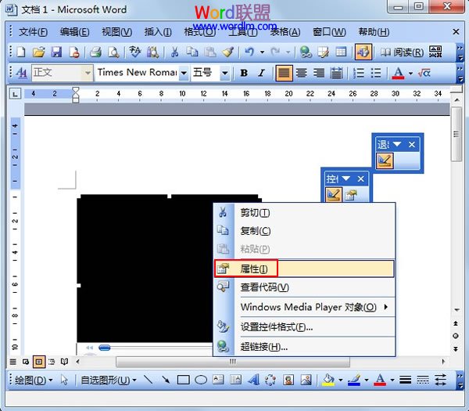469x411 pixels.
Task: Create a new blank document
Action: (21, 52)
